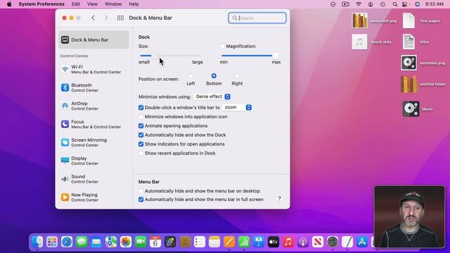Open the Edit menu
450x253 pixels.
click(76, 4)
